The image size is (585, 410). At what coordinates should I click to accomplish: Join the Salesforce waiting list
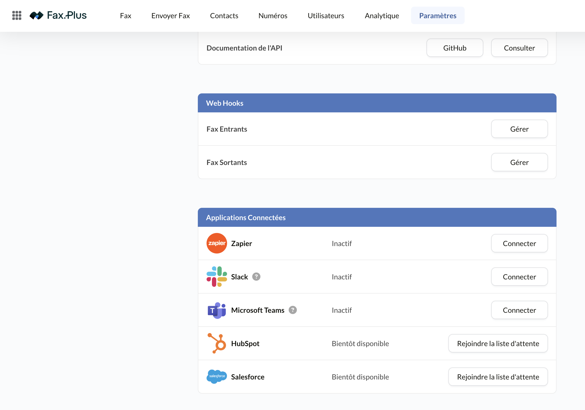(498, 377)
